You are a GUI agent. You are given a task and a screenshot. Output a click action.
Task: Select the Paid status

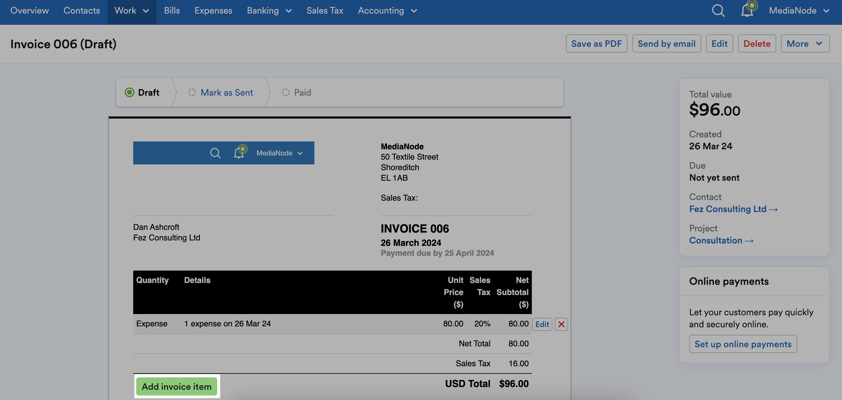[302, 92]
